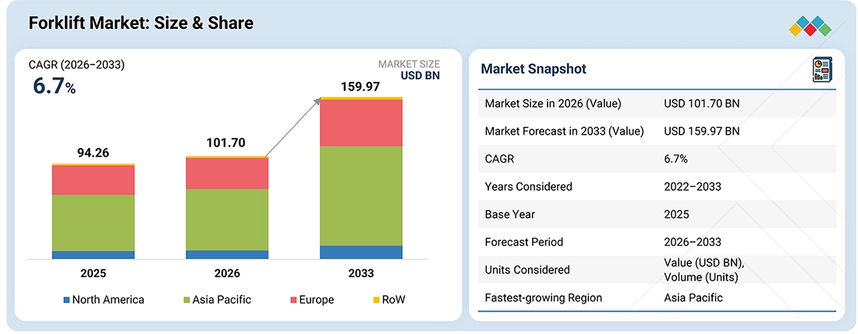Click the 2033 bar's Europe segment
Image resolution: width=858 pixels, height=334 pixels.
[361, 123]
